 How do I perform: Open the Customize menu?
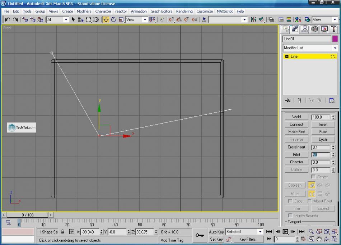205,11
